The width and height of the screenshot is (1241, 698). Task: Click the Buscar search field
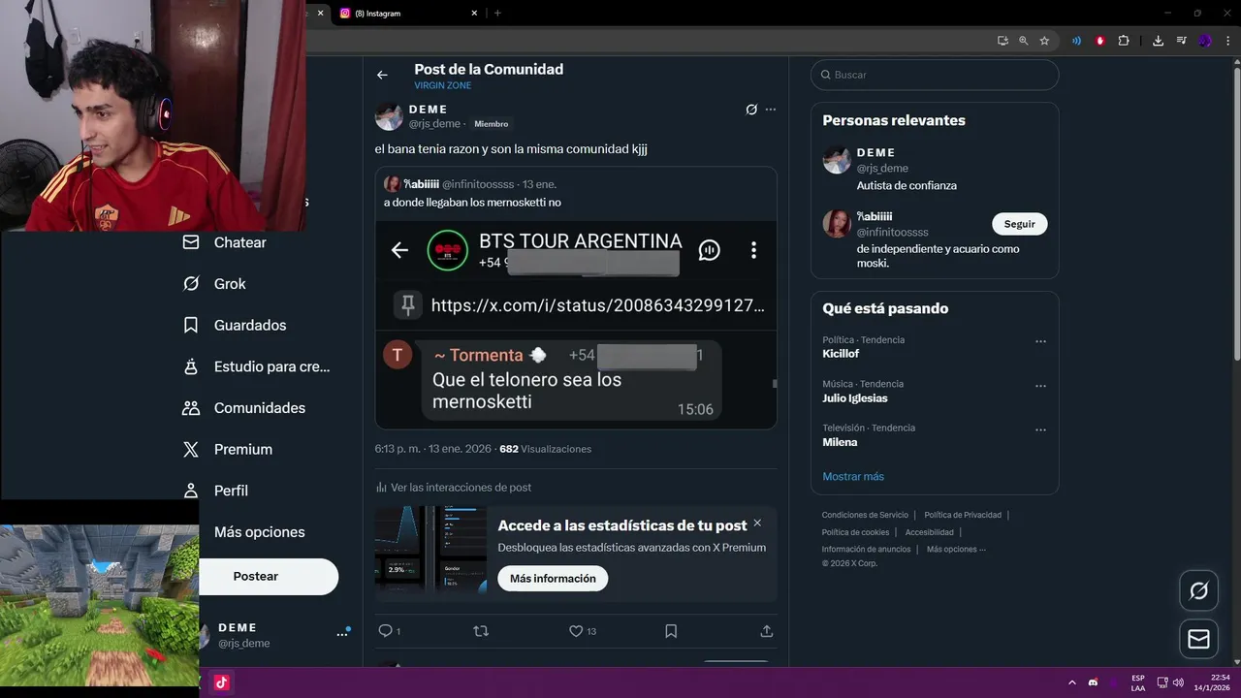point(935,75)
